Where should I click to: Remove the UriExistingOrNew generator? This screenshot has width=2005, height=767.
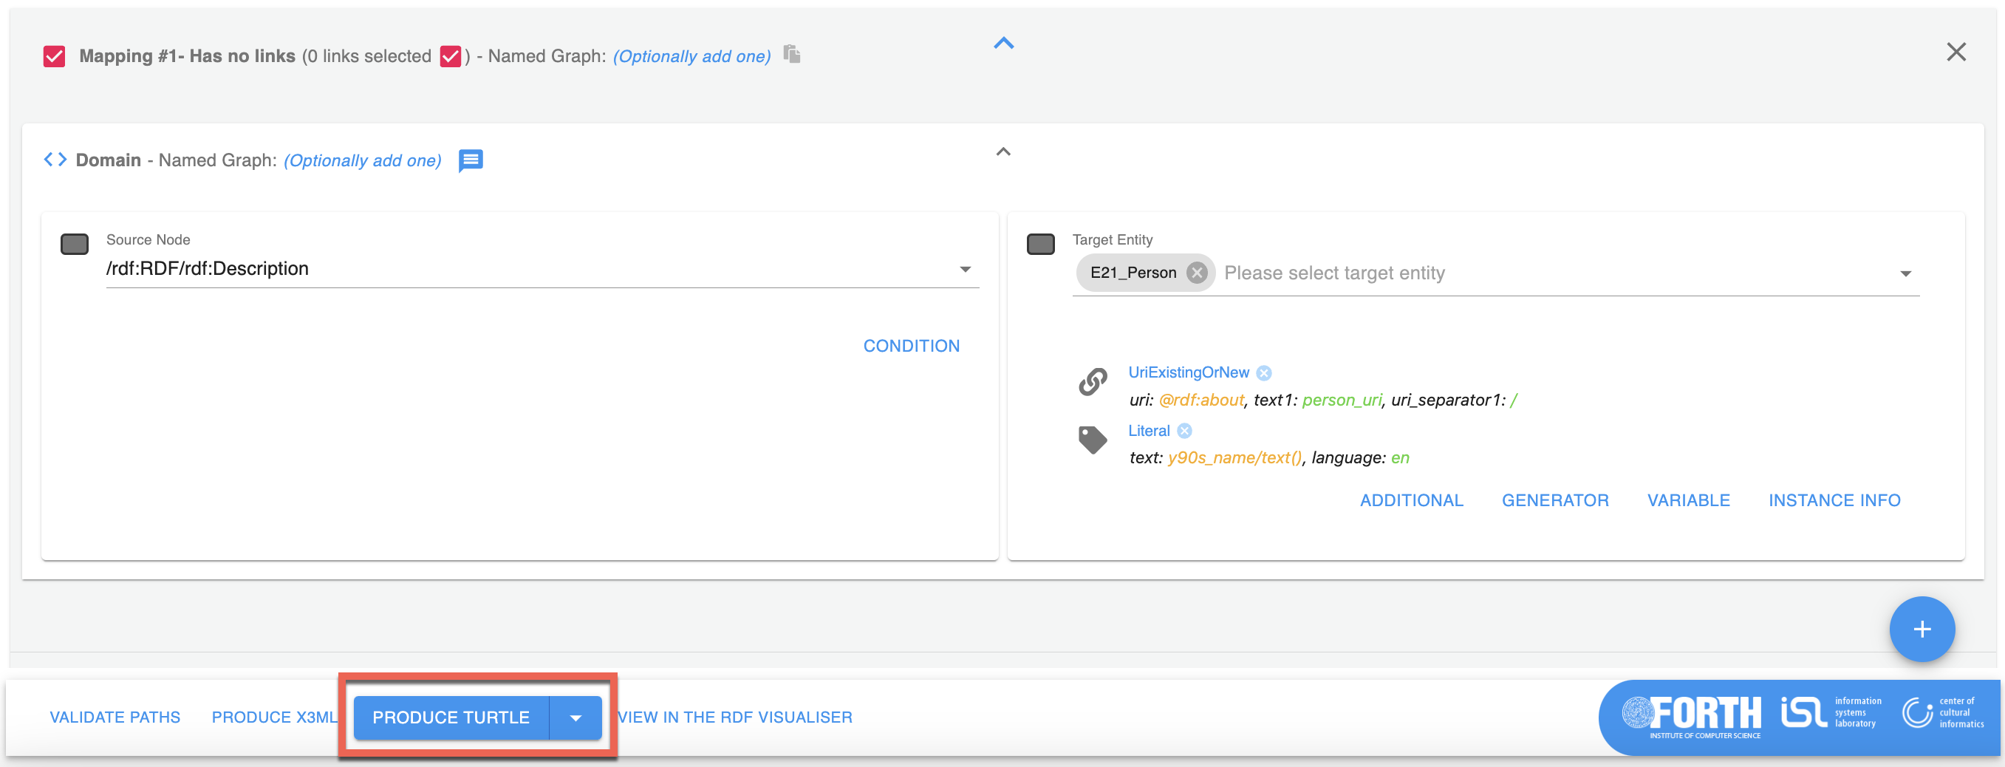[1264, 373]
